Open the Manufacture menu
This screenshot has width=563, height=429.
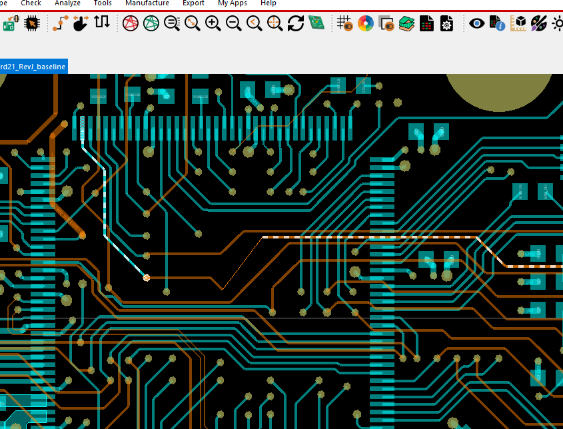[x=147, y=3]
